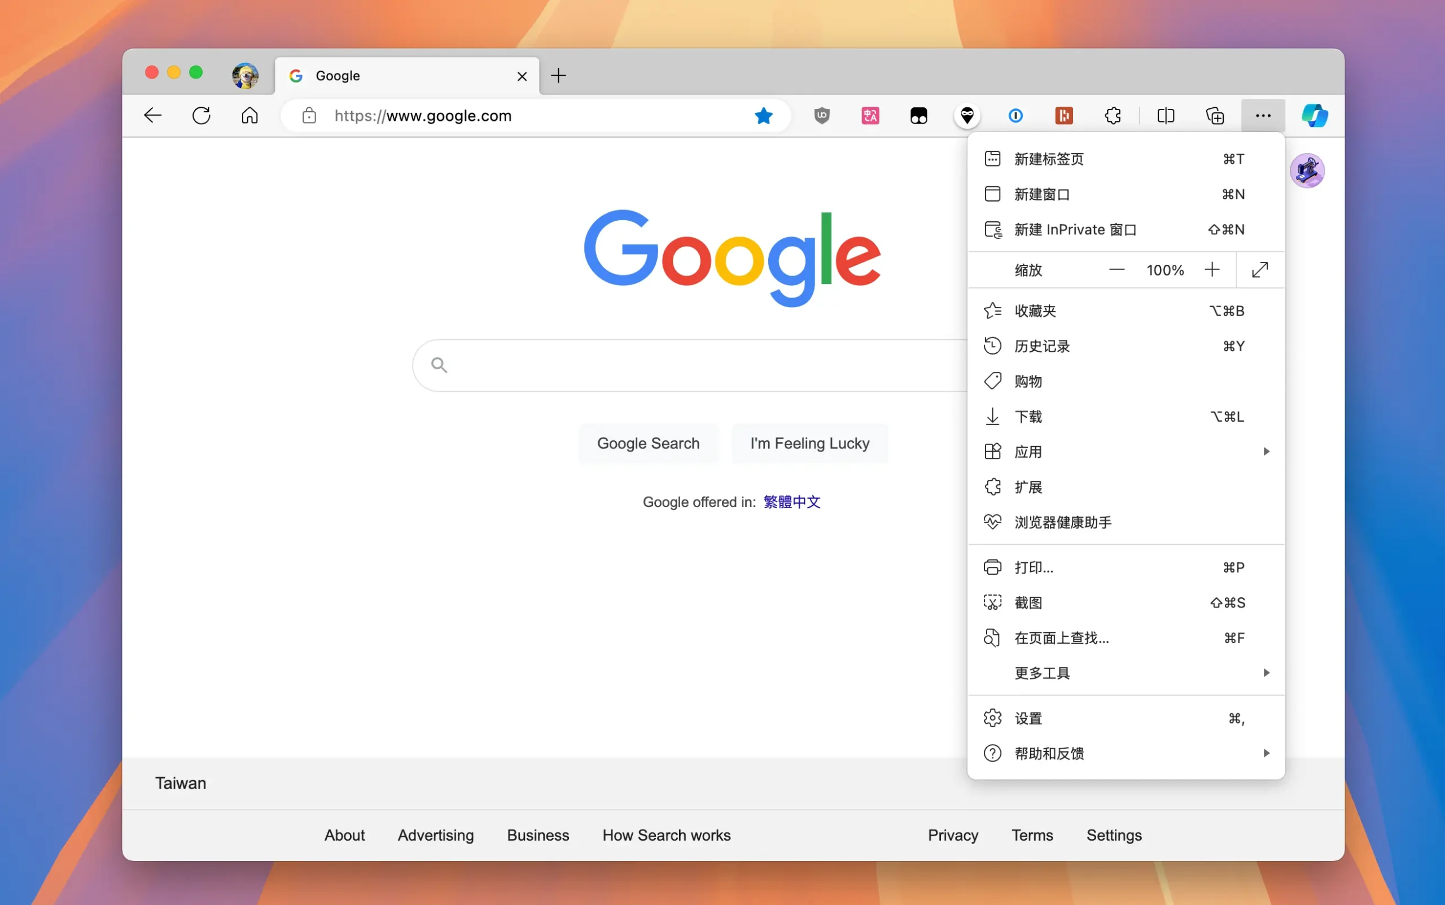
Task: Choose 新建标签页 from the menu
Action: [x=1126, y=159]
